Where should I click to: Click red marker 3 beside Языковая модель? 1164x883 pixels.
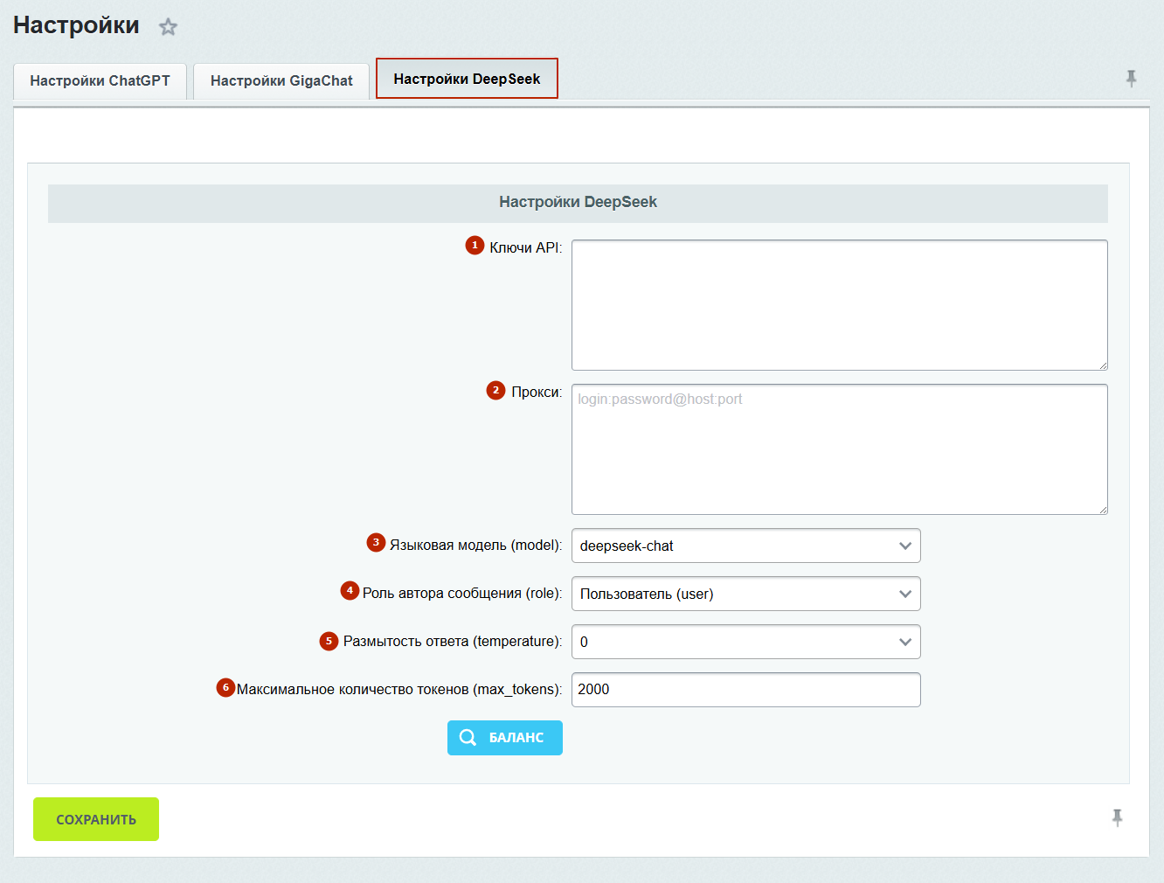tap(376, 543)
